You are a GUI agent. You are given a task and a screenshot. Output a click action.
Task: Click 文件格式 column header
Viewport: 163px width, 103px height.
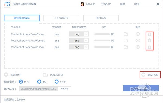point(57,27)
